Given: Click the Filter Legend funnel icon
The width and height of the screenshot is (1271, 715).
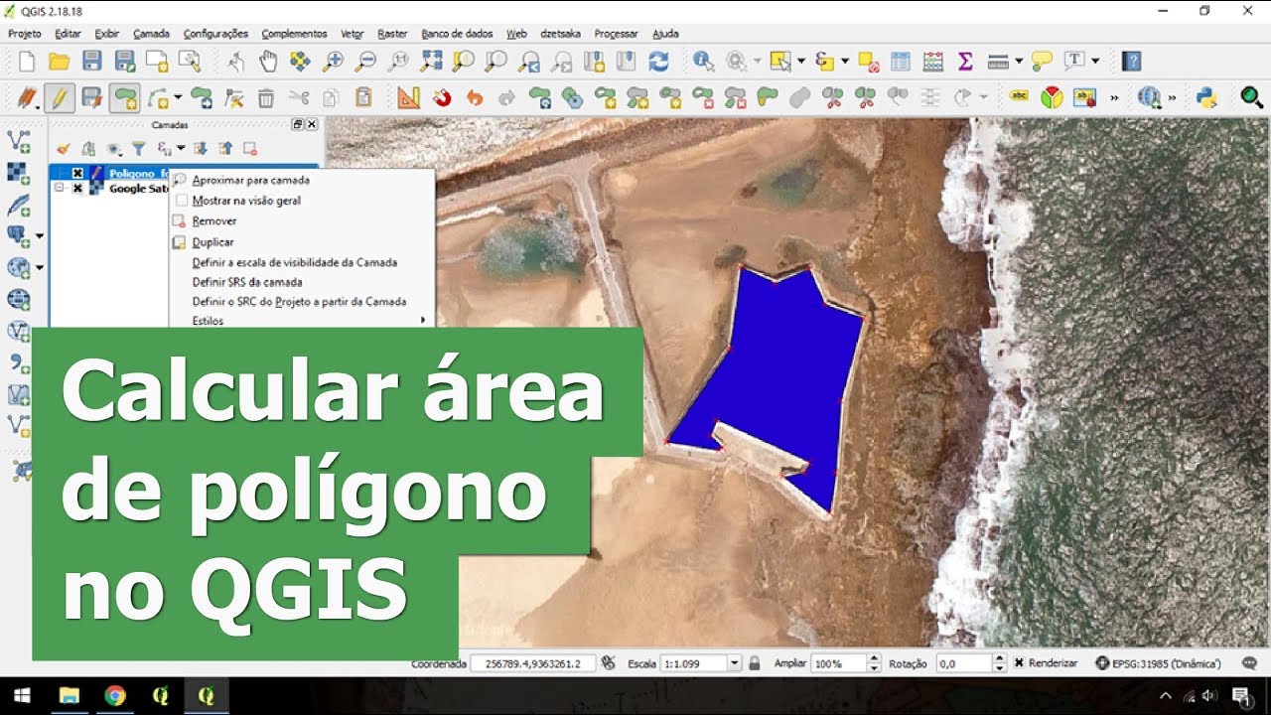Looking at the screenshot, I should pyautogui.click(x=139, y=149).
